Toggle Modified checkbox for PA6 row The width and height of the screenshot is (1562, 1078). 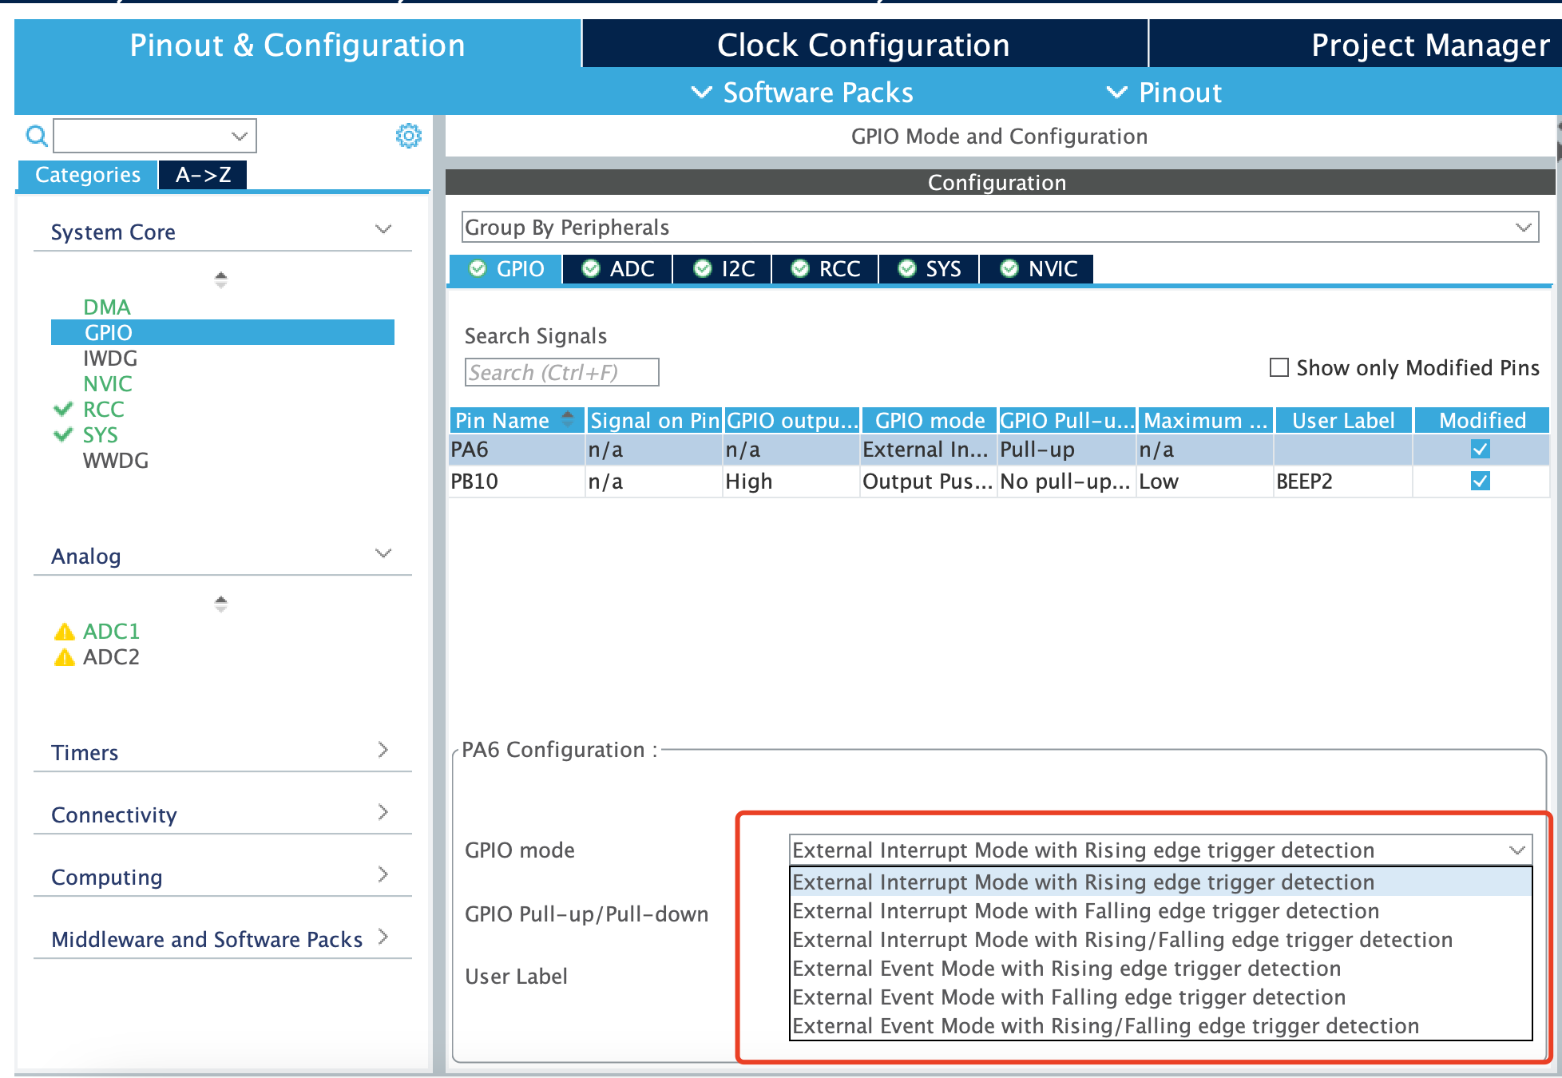pos(1480,450)
